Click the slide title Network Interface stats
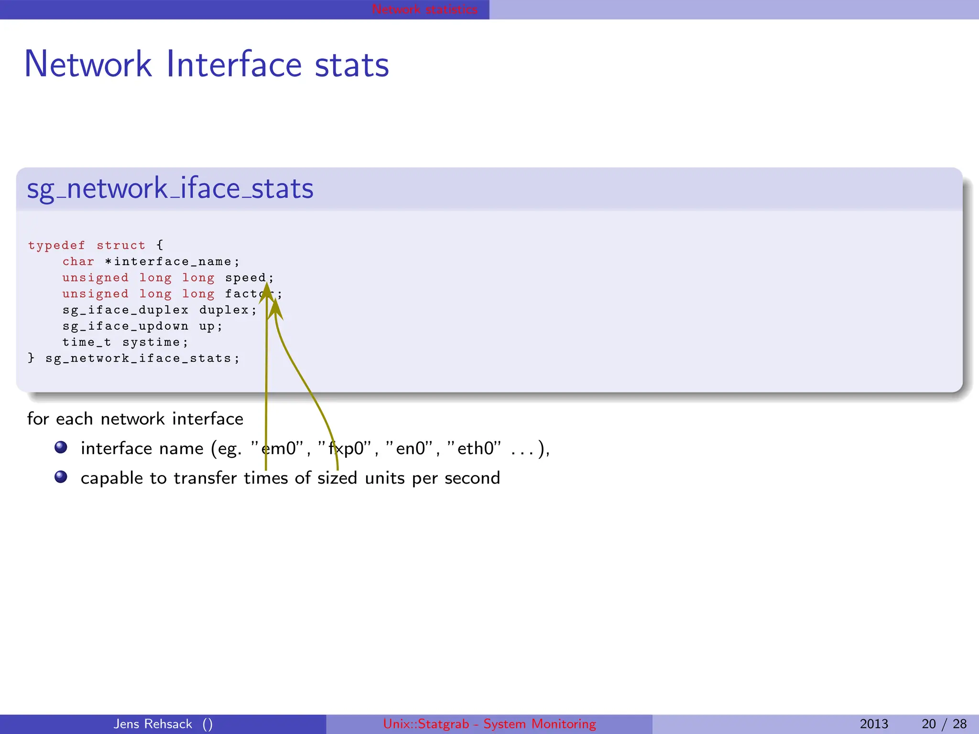The width and height of the screenshot is (979, 734). coord(207,64)
